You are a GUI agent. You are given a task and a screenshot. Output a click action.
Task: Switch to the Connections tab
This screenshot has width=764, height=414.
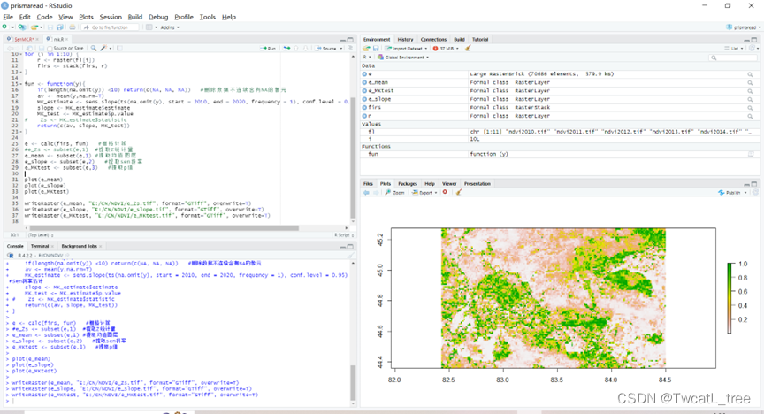(x=433, y=40)
